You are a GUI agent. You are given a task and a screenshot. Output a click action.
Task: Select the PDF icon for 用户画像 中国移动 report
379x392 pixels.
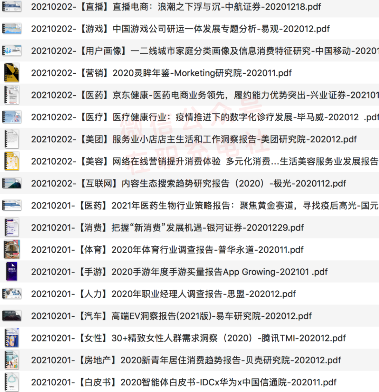click(x=12, y=51)
